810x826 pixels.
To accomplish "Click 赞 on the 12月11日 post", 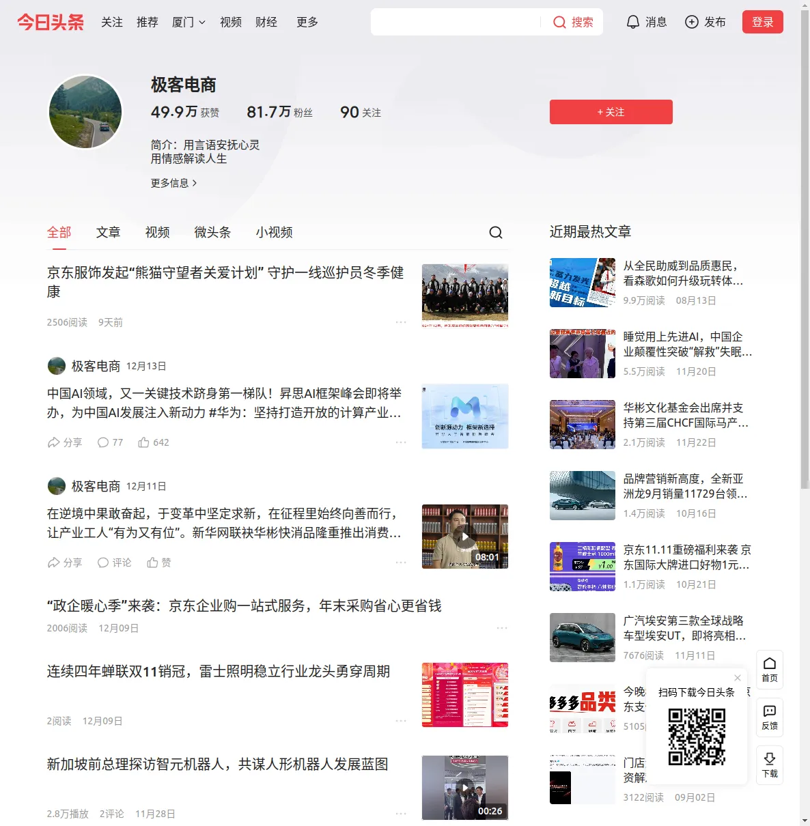I will click(x=159, y=562).
